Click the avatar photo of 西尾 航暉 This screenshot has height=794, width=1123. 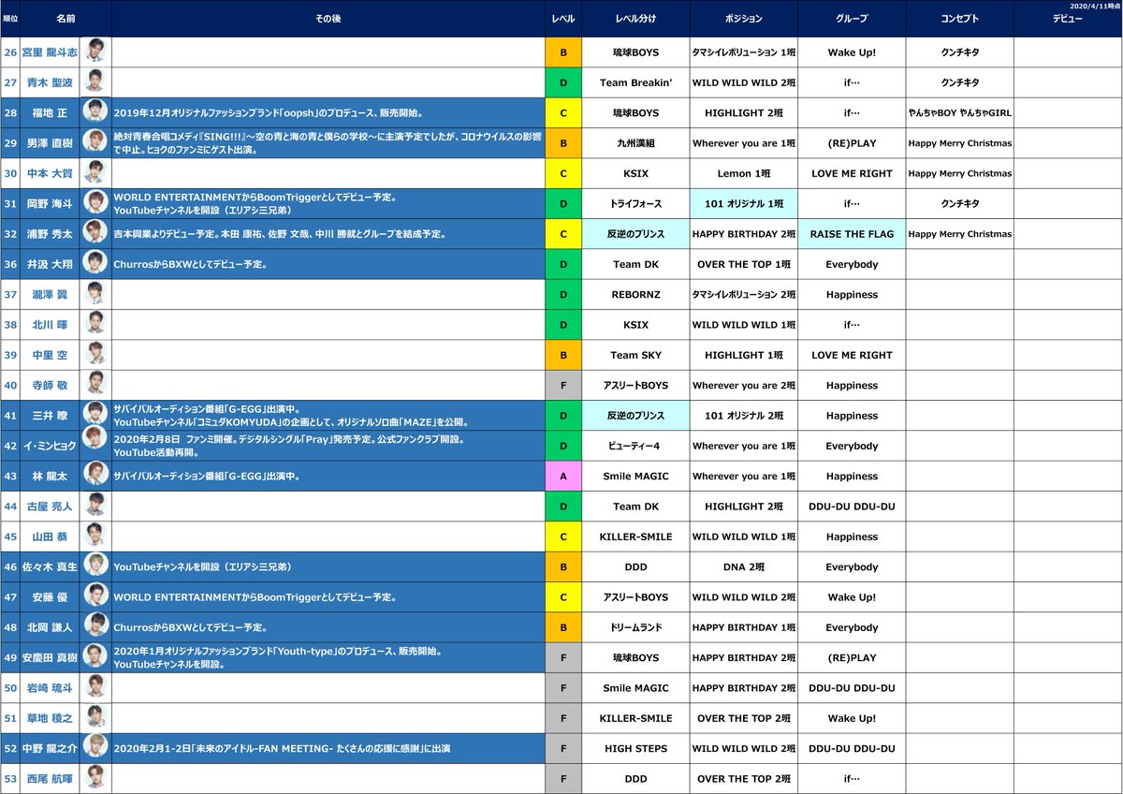[x=96, y=778]
